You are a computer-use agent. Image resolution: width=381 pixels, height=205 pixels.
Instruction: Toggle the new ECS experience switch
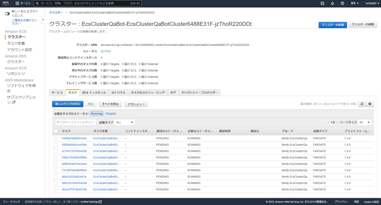[x=7, y=14]
